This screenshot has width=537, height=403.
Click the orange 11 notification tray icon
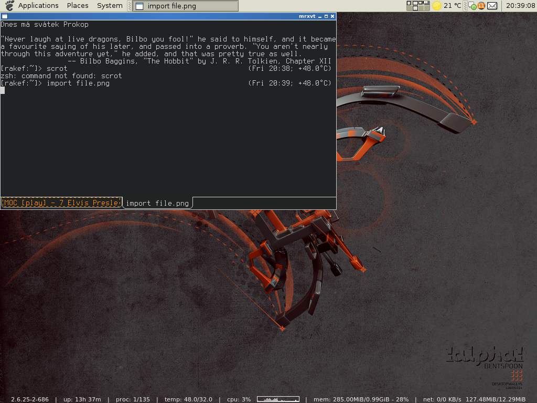pyautogui.click(x=481, y=5)
